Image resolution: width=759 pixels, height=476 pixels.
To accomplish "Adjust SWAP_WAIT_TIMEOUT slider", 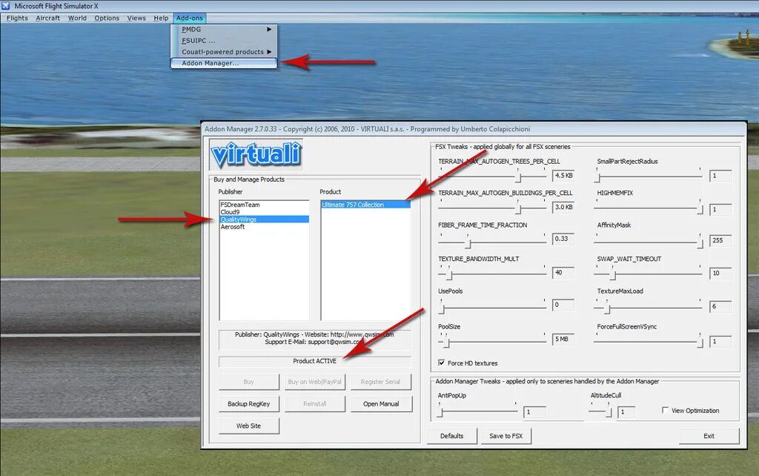I will pyautogui.click(x=649, y=273).
